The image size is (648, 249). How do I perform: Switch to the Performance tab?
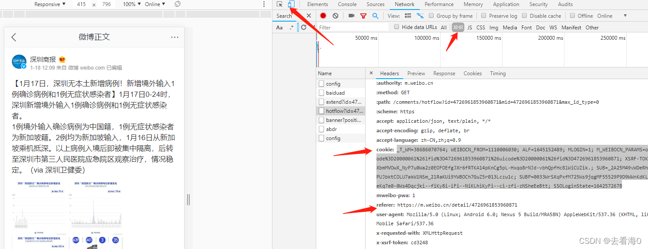[439, 4]
